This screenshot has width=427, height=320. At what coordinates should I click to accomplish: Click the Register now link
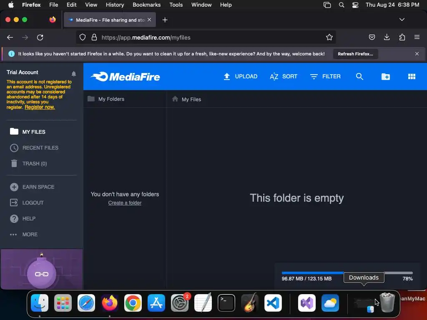click(x=40, y=107)
